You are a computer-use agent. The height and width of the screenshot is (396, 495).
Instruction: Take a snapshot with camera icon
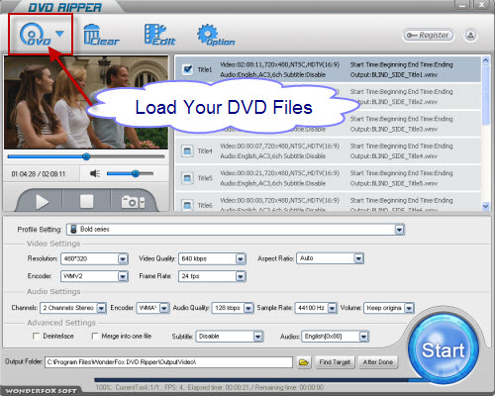coord(133,202)
